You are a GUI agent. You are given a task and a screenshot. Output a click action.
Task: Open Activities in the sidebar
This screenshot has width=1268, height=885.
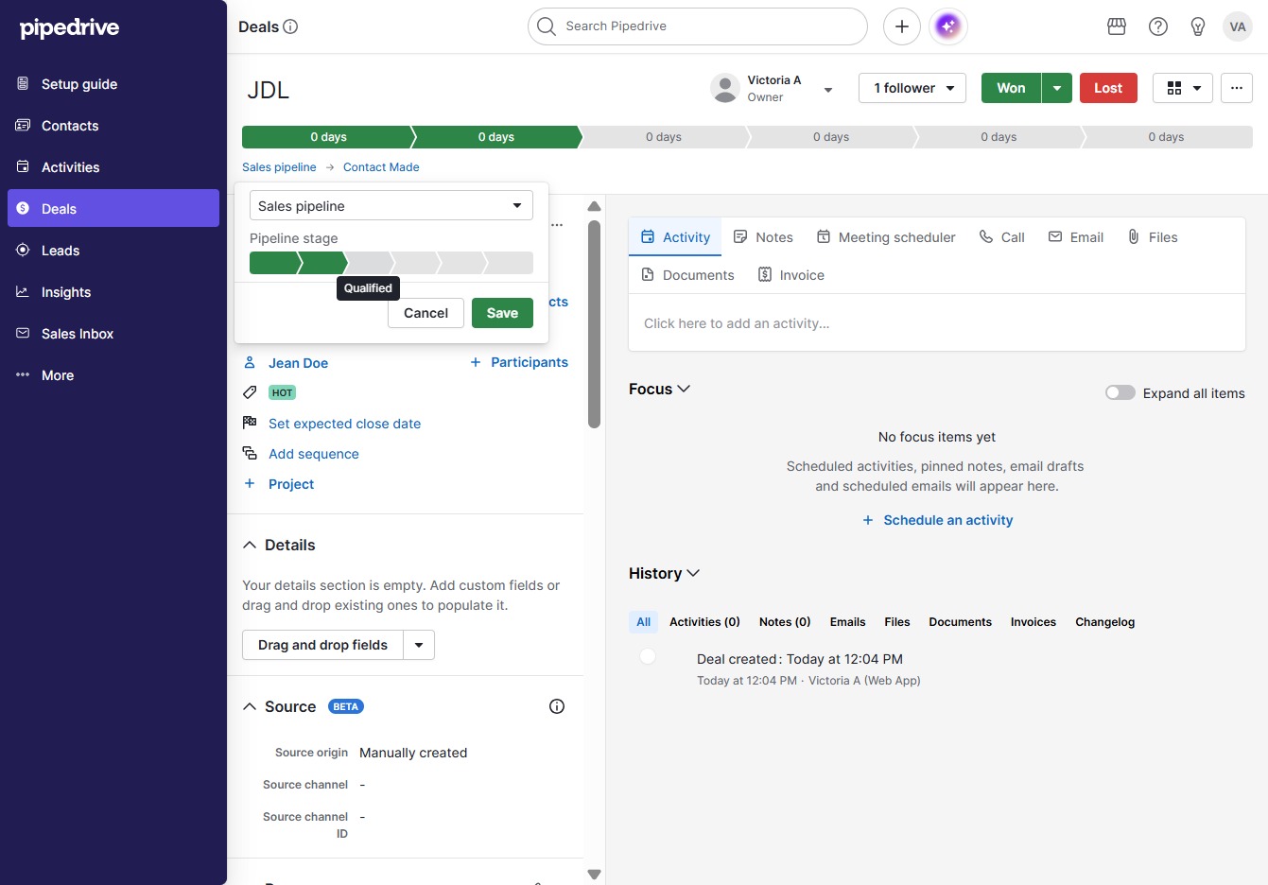113,167
